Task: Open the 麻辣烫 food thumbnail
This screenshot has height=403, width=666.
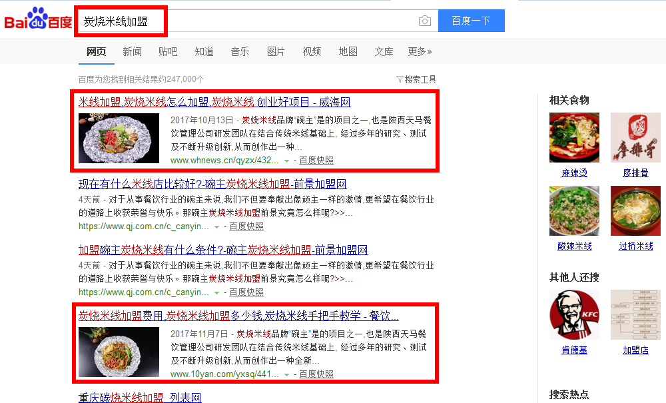Action: 574,138
